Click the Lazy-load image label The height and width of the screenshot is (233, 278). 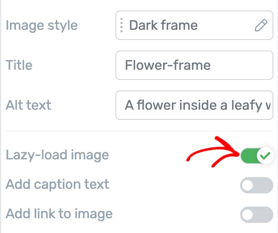tap(57, 156)
